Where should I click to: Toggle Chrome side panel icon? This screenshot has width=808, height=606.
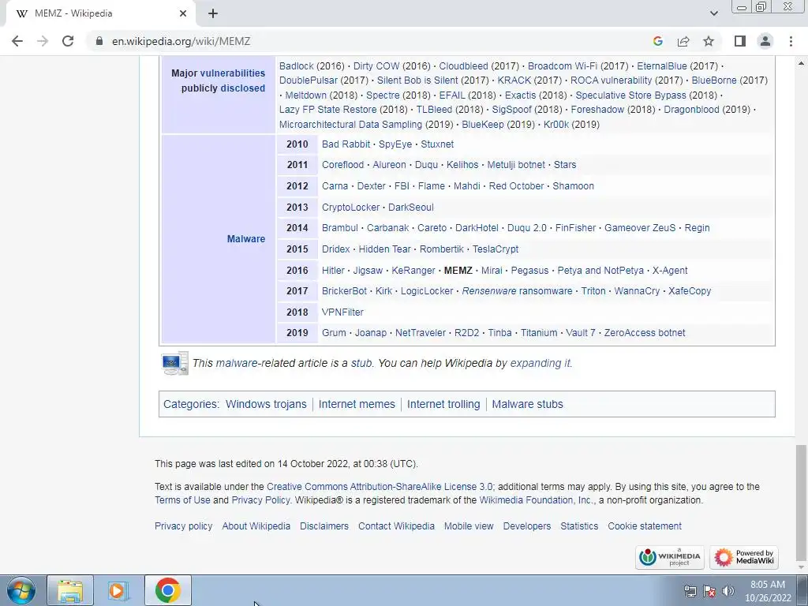[740, 41]
